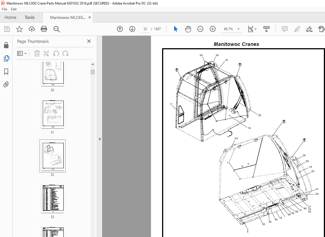Open the zoom percentage dropdown
Viewport: 325px width, 237px height.
(x=238, y=29)
